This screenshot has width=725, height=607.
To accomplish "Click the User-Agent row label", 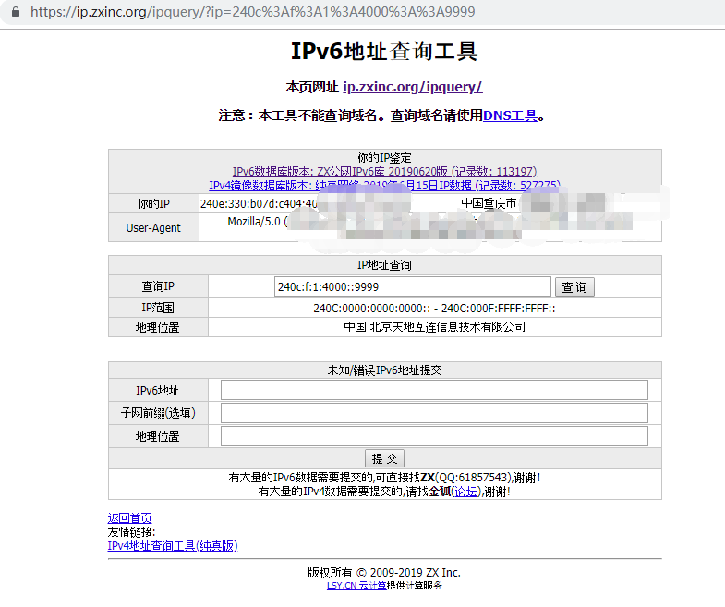I will 153,227.
